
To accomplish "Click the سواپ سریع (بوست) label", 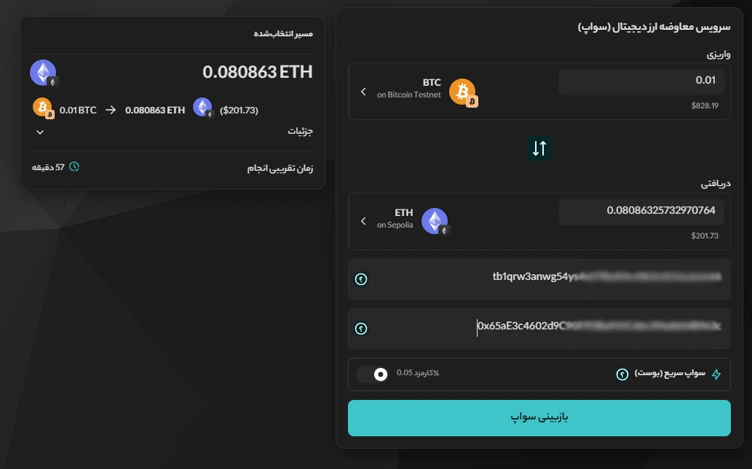I will pyautogui.click(x=670, y=373).
